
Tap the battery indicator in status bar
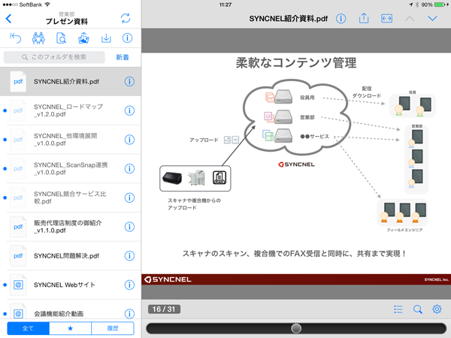pos(441,5)
